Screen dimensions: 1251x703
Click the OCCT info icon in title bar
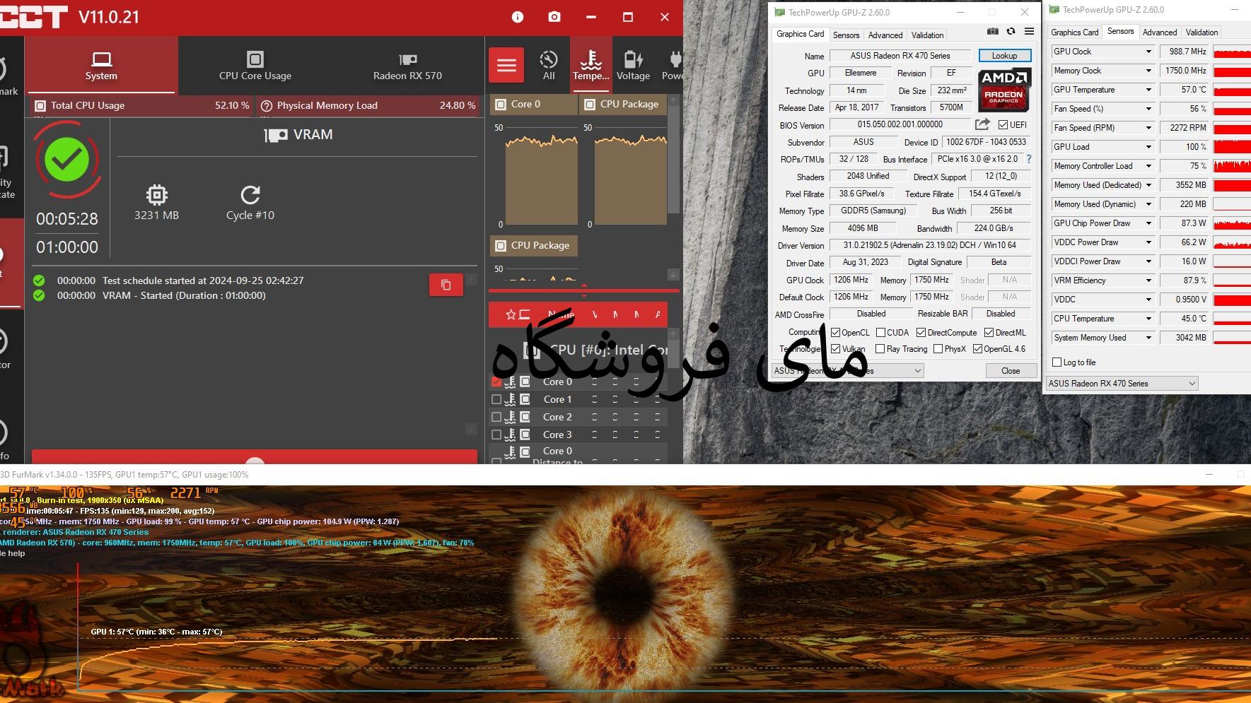pos(518,17)
